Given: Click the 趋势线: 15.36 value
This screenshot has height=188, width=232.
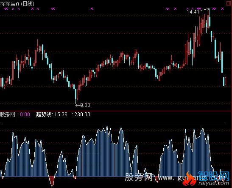Looking at the screenshot, I should pyautogui.click(x=52, y=114).
